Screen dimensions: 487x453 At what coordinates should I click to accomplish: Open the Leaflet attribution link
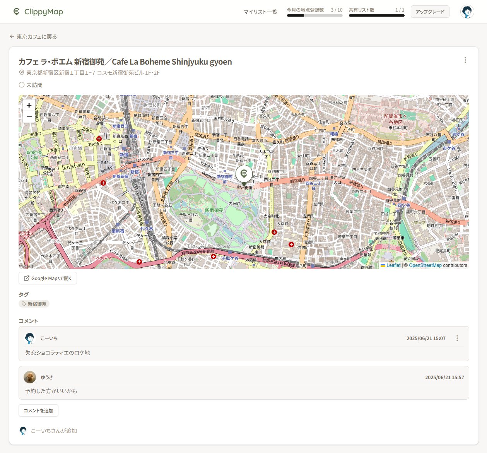pyautogui.click(x=393, y=265)
